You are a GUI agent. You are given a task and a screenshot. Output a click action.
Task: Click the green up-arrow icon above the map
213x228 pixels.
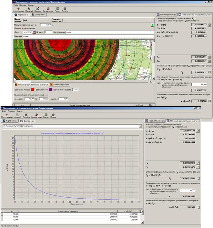[152, 25]
